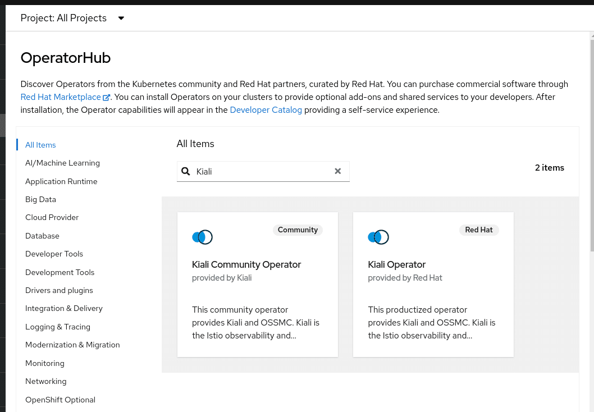Click the All Items filter
Image resolution: width=594 pixels, height=412 pixels.
[x=40, y=145]
